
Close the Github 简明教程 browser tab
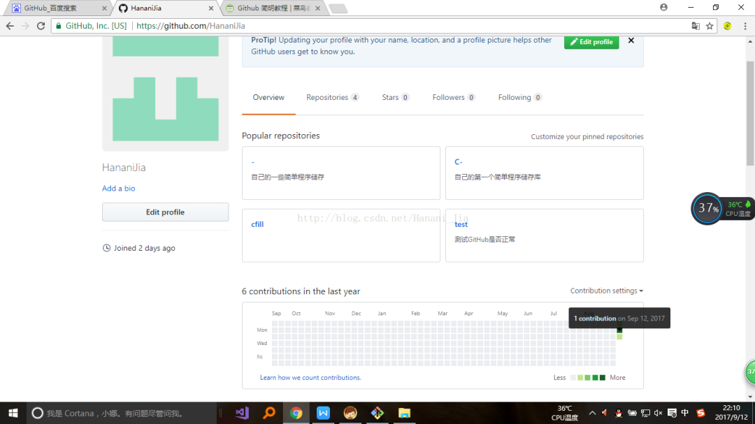318,8
